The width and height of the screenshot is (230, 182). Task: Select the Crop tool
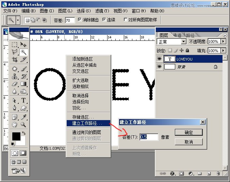[x=15, y=60]
